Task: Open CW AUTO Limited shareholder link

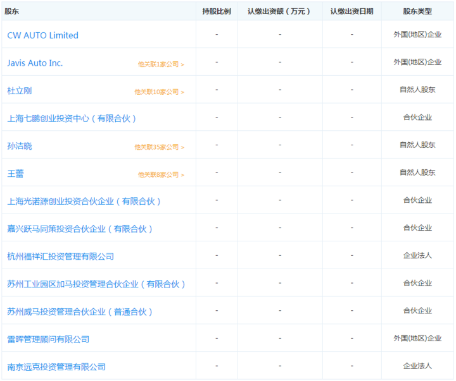Action: click(x=43, y=35)
